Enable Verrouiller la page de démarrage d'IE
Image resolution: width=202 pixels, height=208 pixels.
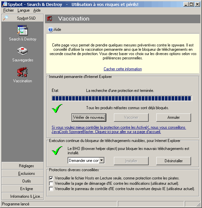click(x=51, y=183)
